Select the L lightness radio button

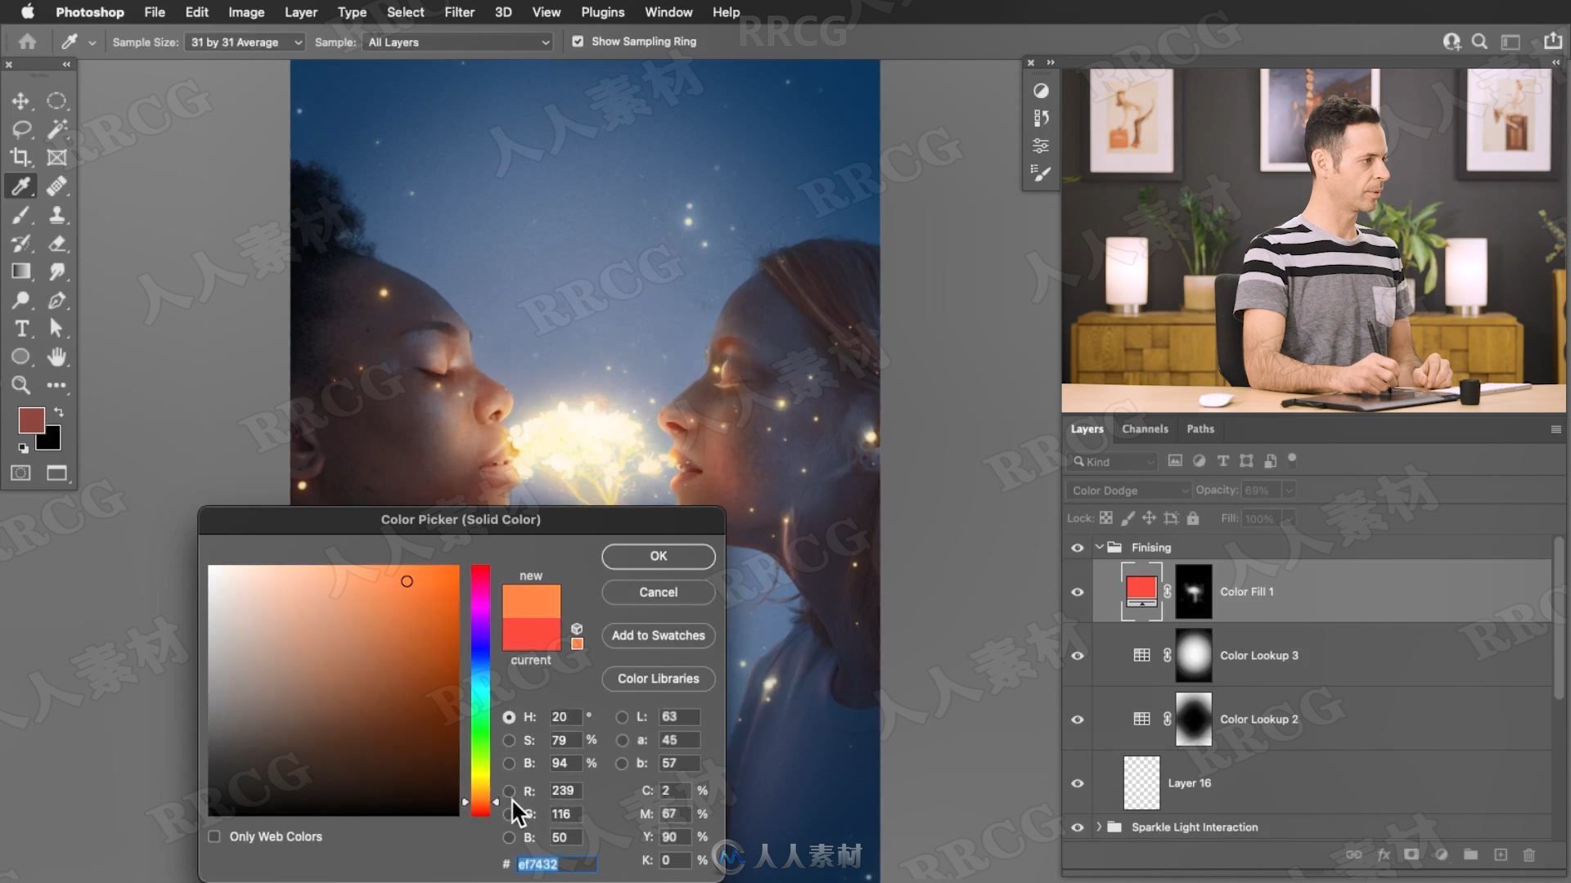click(622, 716)
